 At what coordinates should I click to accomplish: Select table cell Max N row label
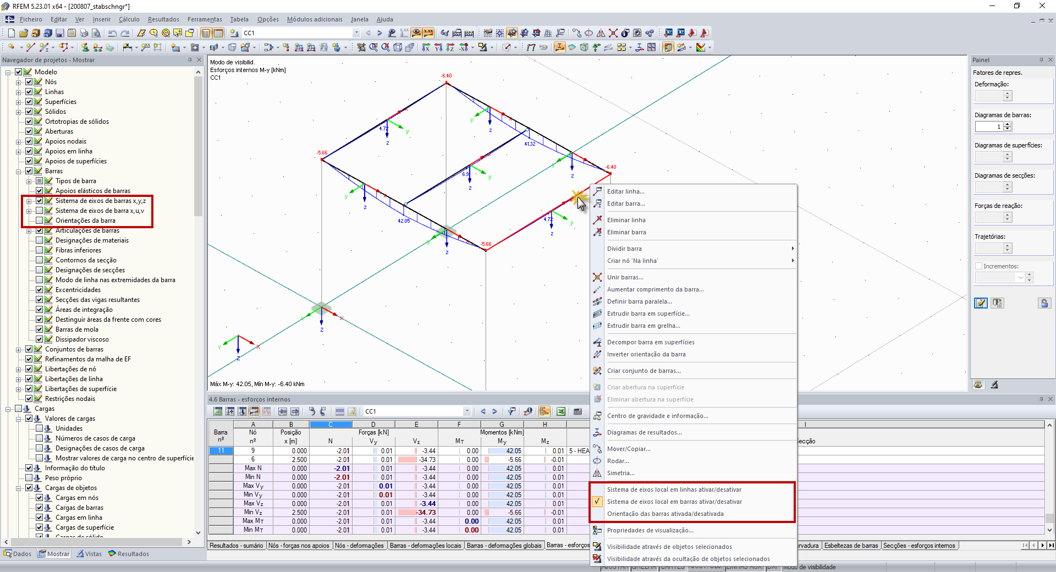point(252,469)
